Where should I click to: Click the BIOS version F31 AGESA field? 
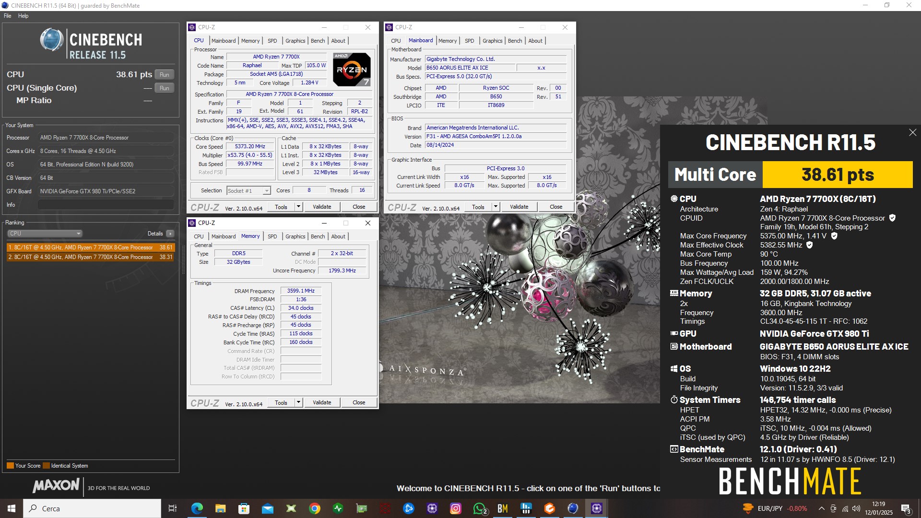tap(496, 136)
